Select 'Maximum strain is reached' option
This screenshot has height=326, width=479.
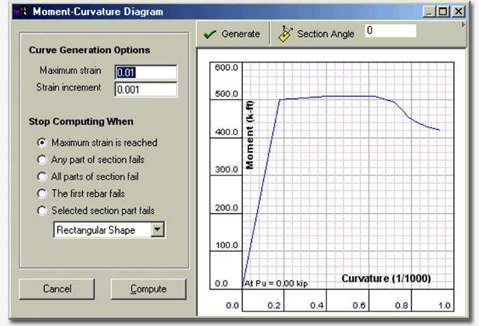click(42, 143)
